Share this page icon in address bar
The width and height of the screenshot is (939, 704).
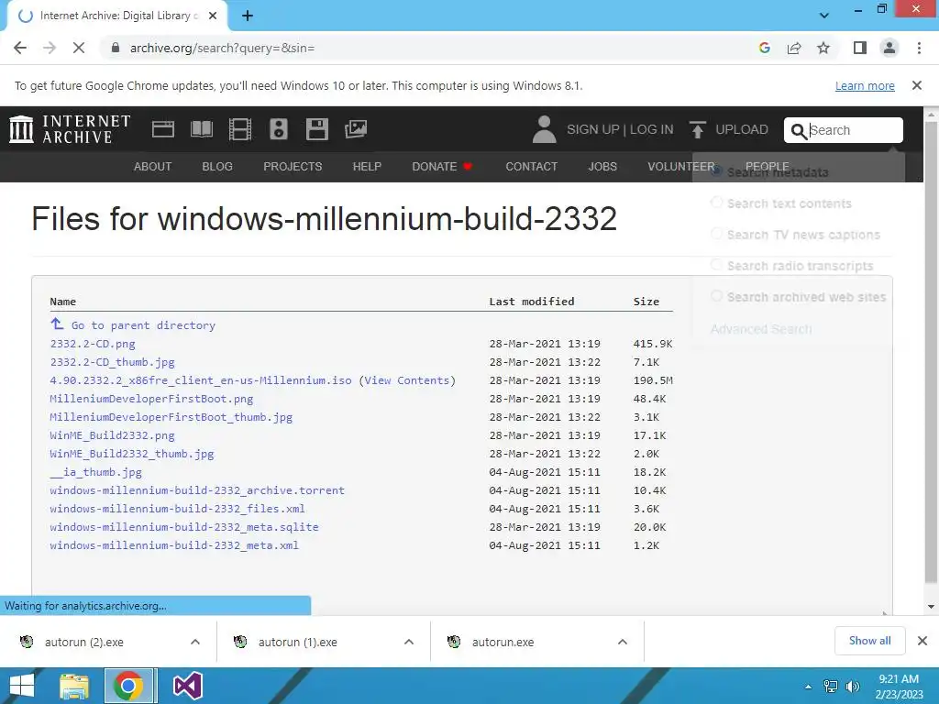794,48
